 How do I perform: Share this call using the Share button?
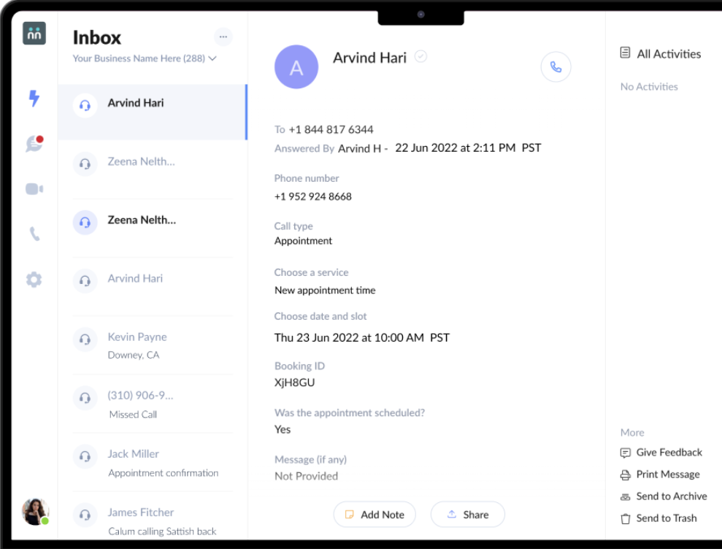467,515
